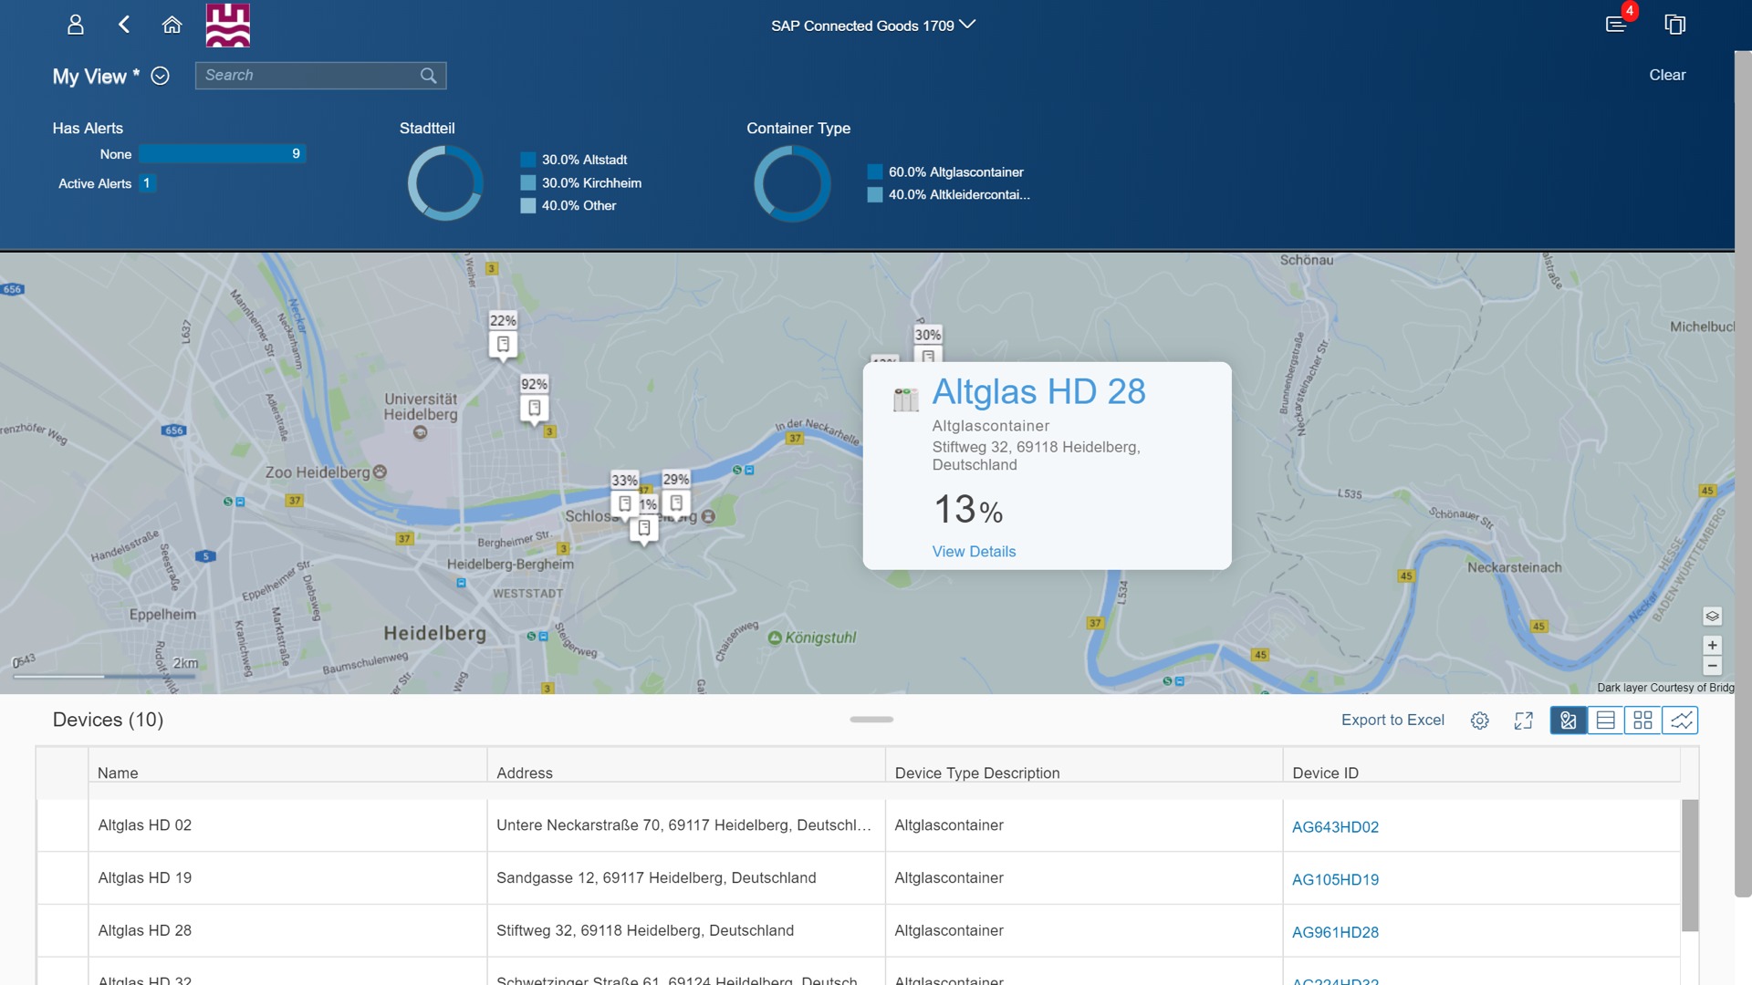1752x985 pixels.
Task: Click the Export to Excel button
Action: click(1392, 721)
